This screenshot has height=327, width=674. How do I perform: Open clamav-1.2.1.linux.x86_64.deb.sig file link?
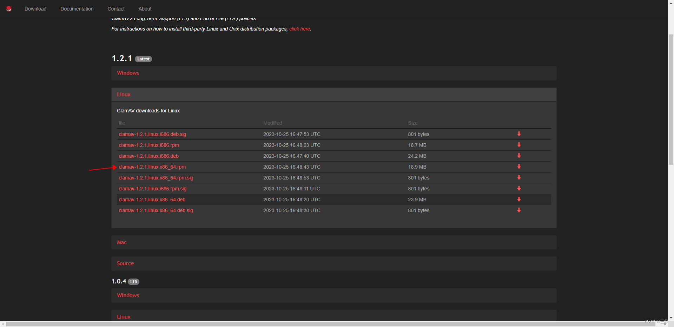pos(156,210)
